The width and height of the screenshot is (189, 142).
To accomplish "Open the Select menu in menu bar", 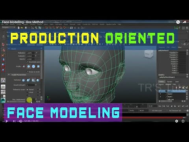I will (46, 24).
